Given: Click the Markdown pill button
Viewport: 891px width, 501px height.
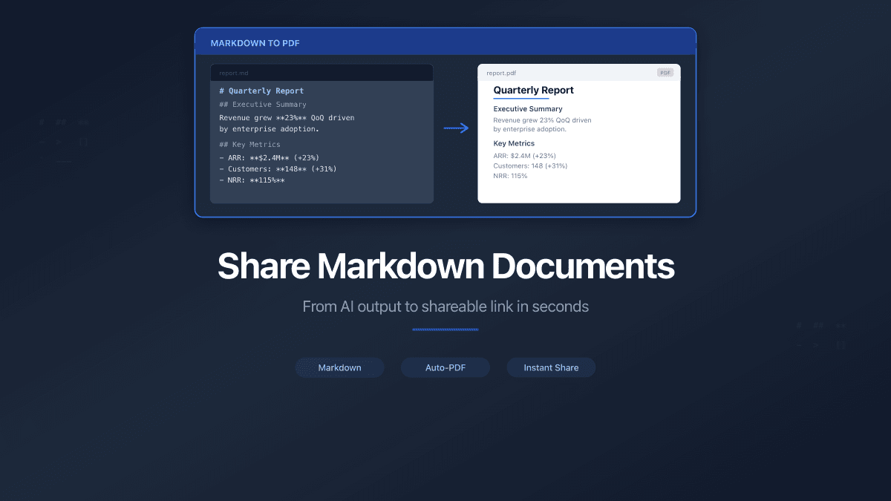Looking at the screenshot, I should [x=339, y=367].
